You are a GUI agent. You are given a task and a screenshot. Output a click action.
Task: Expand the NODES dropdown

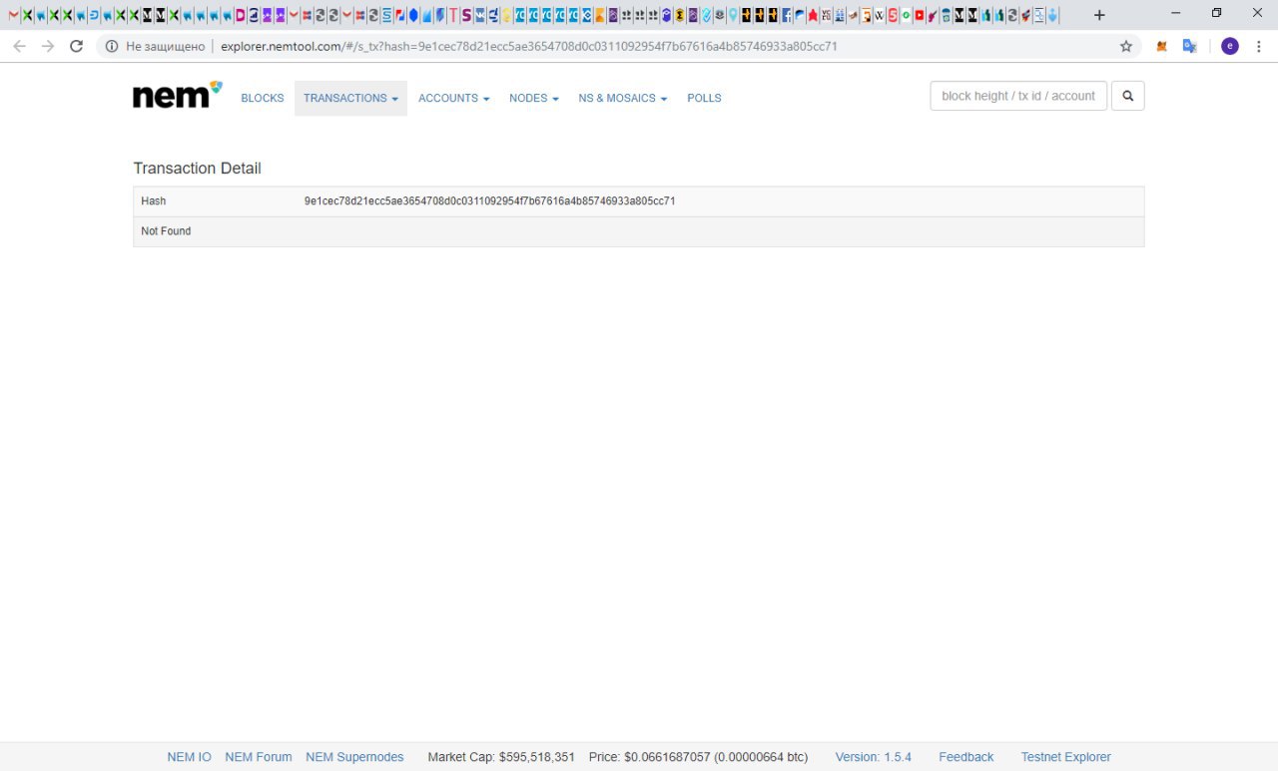coord(533,98)
